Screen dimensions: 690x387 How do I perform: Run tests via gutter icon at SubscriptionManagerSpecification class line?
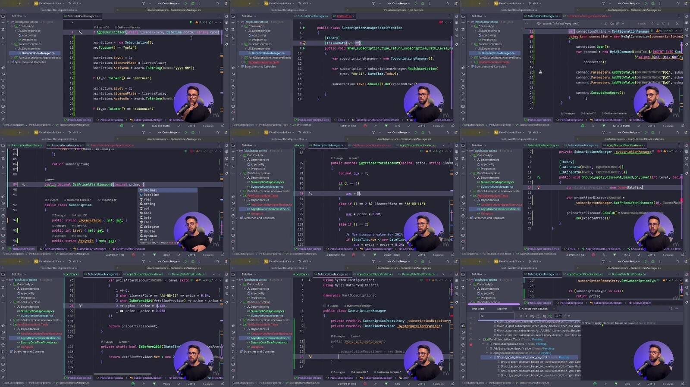click(304, 28)
